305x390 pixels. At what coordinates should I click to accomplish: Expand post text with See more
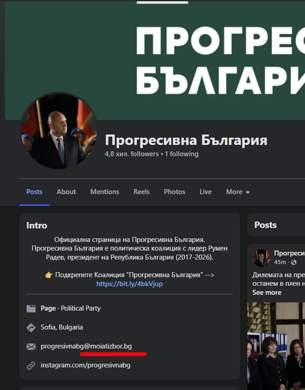tap(267, 292)
